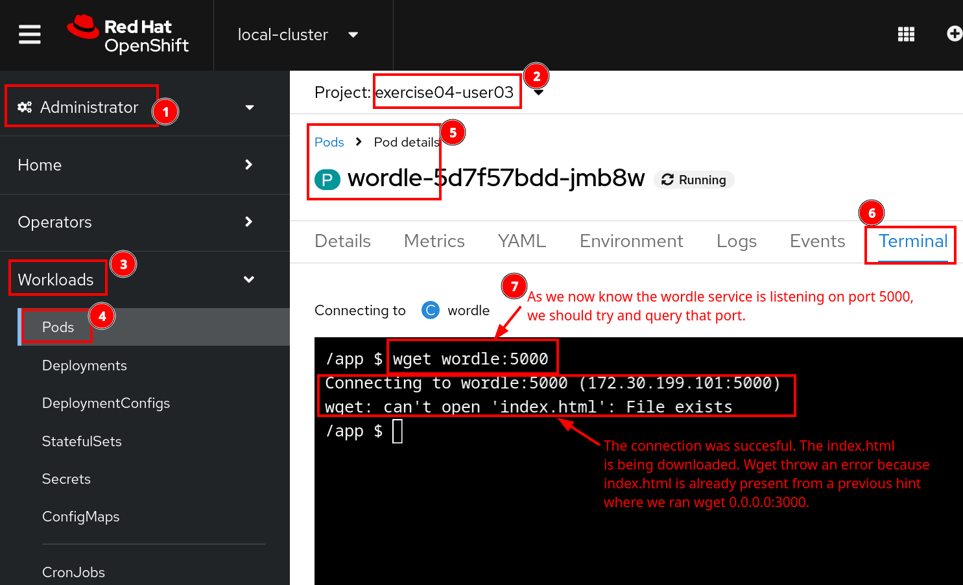Open Deployments in the sidebar

[84, 366]
